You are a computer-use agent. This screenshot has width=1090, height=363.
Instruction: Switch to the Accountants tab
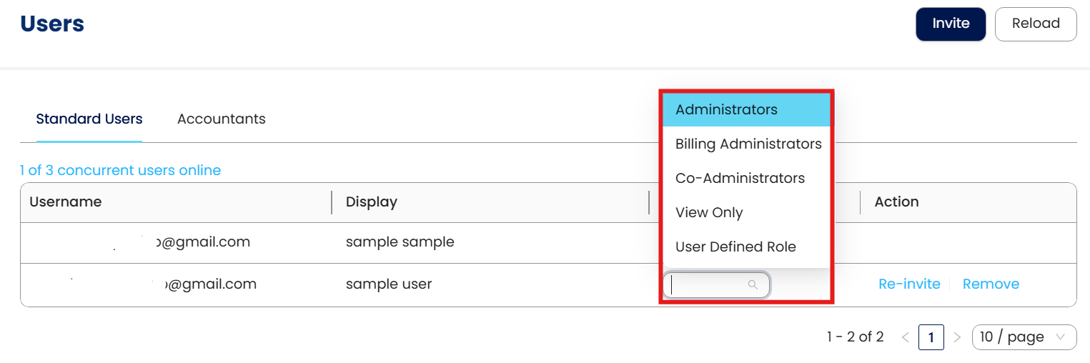pos(221,119)
